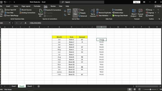Switch to Page Break Preview view
Screen dimensions: 162x91
point(139,89)
